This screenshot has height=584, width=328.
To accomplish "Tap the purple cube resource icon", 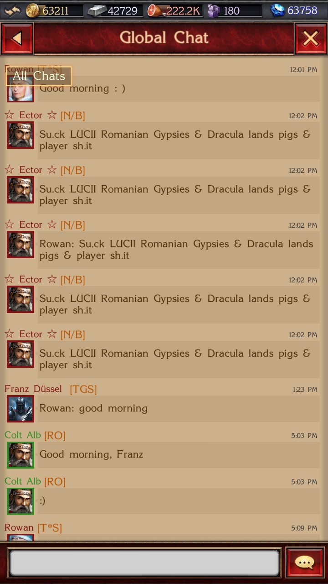I will [x=213, y=10].
